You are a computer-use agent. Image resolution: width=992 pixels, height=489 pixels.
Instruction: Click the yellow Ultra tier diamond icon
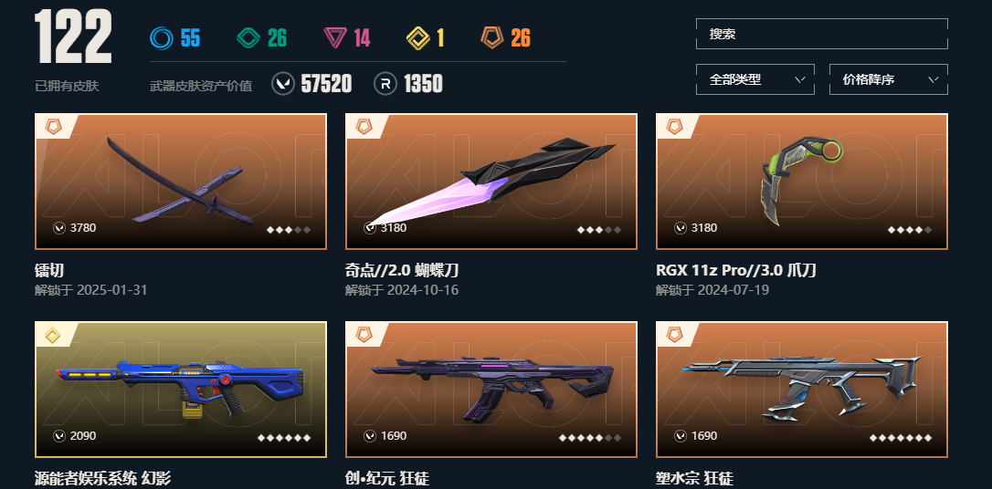[x=417, y=38]
